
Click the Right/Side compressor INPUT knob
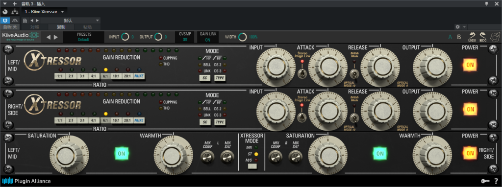276,111
